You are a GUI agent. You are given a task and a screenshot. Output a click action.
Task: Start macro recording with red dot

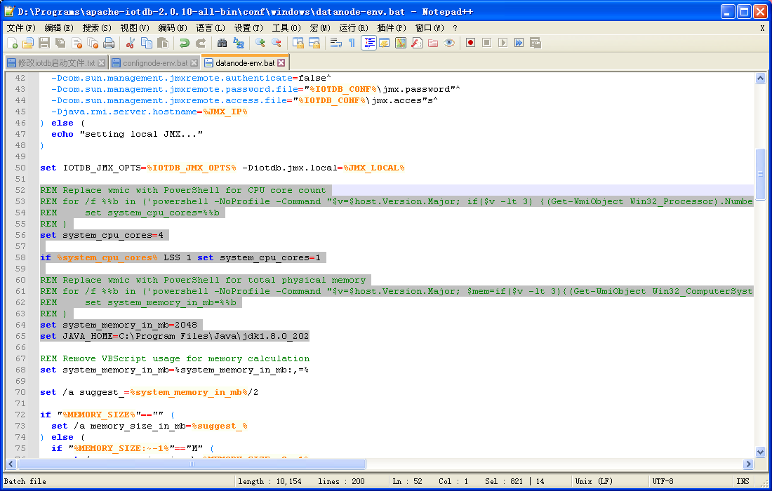[471, 43]
